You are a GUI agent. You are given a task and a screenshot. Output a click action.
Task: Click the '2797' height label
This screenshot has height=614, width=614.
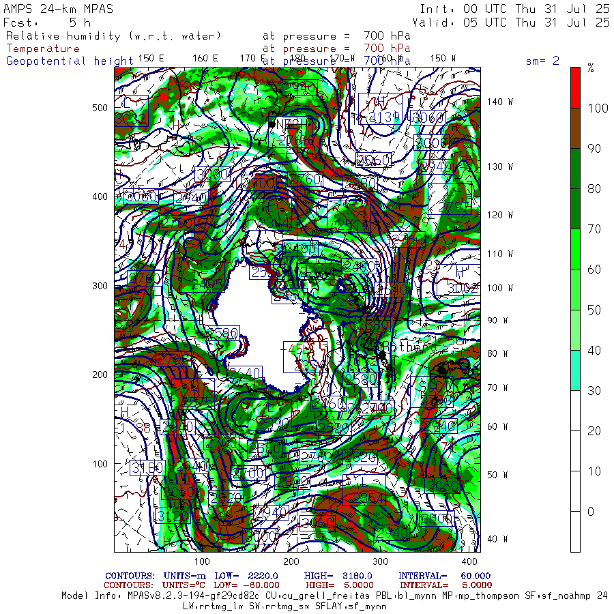[454, 206]
